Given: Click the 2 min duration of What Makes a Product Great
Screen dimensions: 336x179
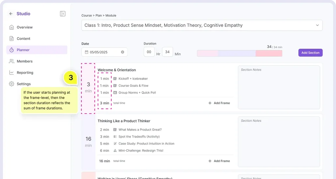Looking at the screenshot, I should coord(104,130).
